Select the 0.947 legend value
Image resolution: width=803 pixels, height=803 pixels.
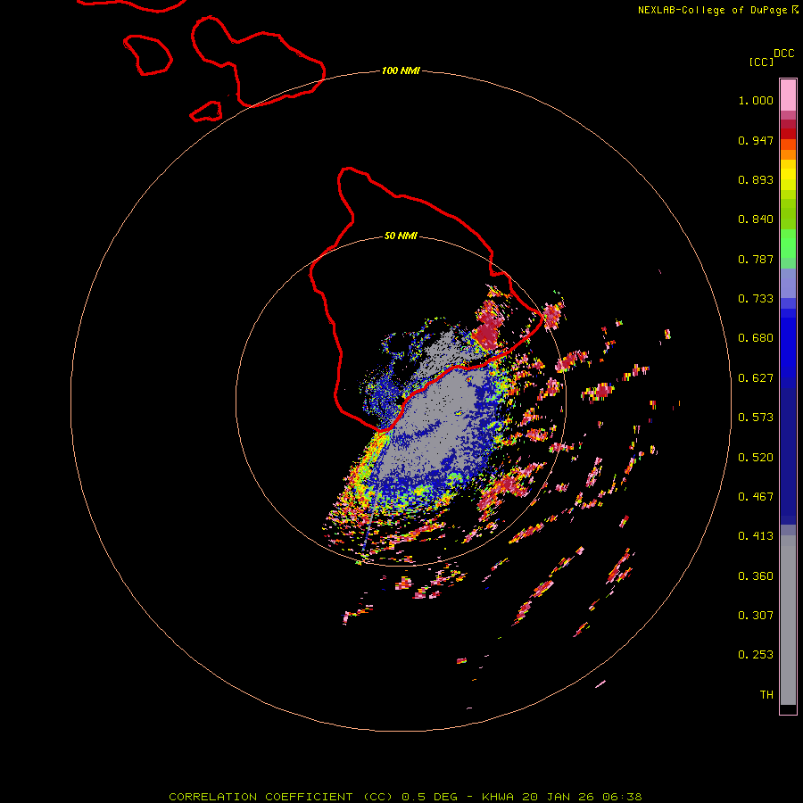point(756,140)
